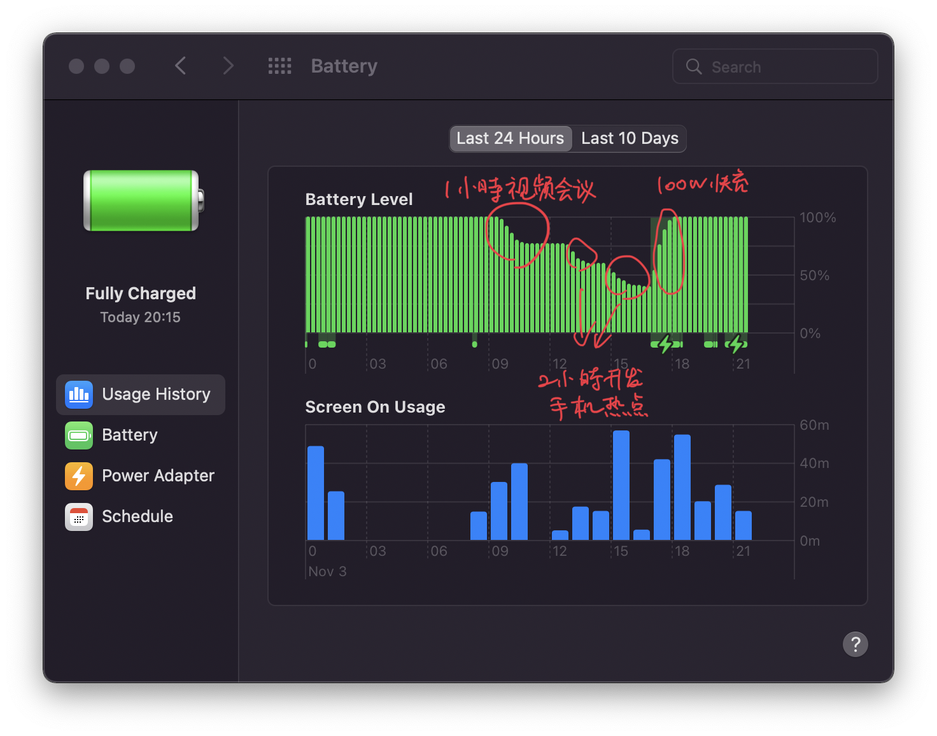Select the Battery label in the sidebar

(130, 435)
